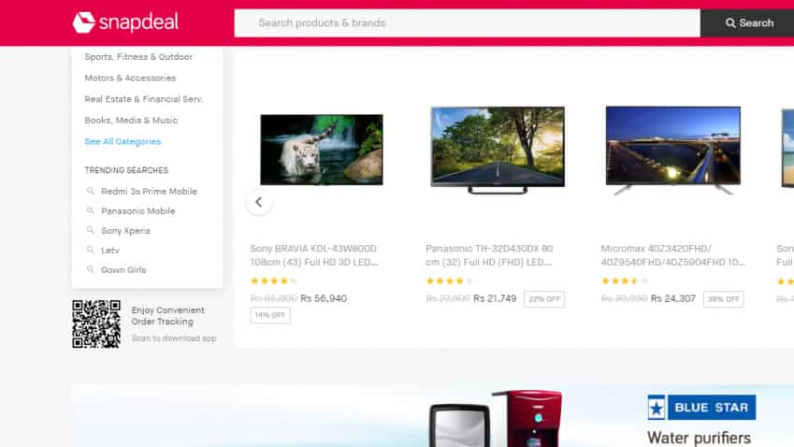Click star rating under Micromax TV
Viewport: 794px width, 447px height.
625,281
